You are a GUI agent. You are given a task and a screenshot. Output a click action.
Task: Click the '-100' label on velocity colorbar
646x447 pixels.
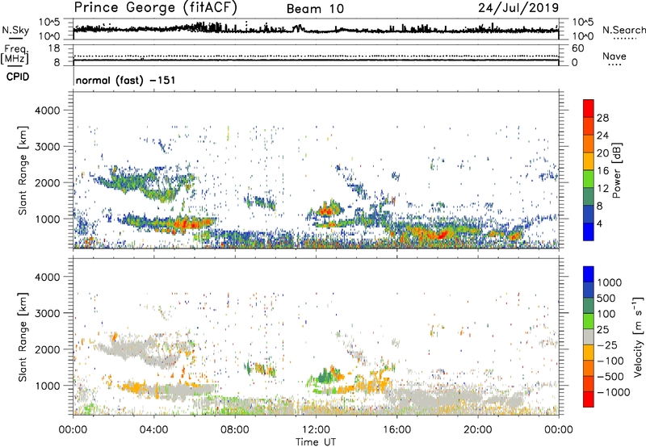(x=610, y=361)
